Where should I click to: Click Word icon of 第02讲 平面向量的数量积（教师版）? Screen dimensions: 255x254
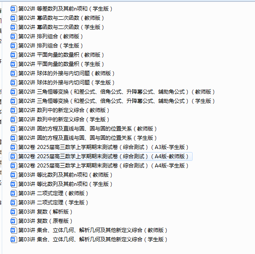pyautogui.click(x=14, y=55)
